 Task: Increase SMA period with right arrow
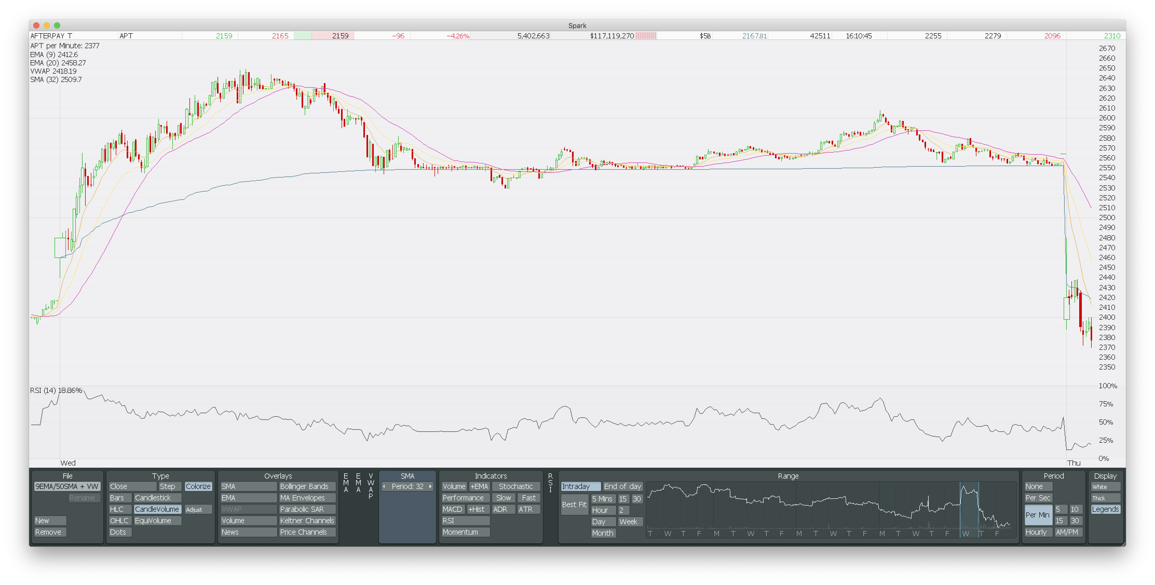(430, 486)
